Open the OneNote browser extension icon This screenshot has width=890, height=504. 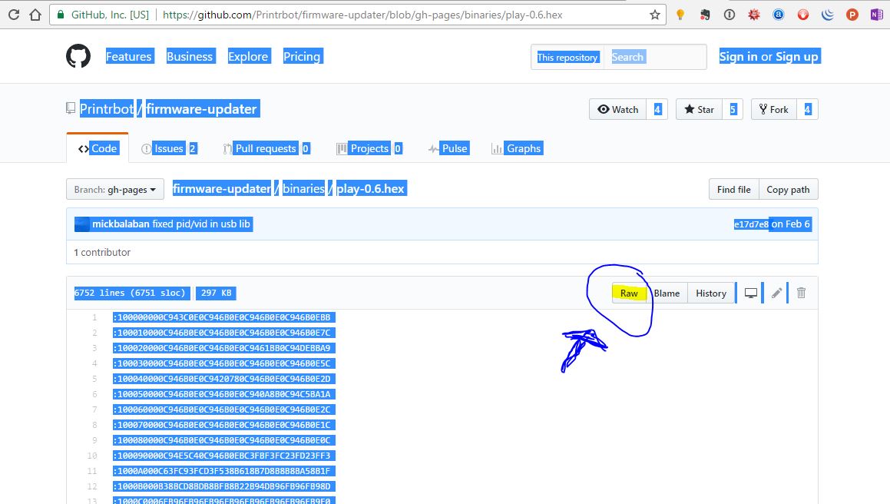pyautogui.click(x=876, y=15)
